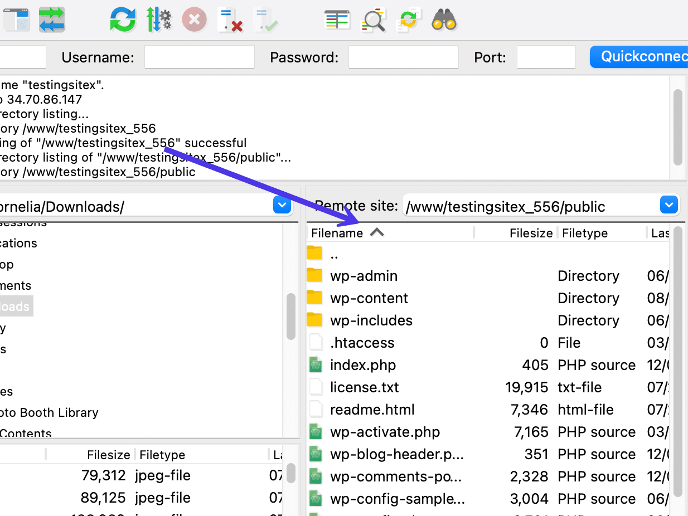Disconnect from the visible server
Screen dimensions: 688x516
230,20
